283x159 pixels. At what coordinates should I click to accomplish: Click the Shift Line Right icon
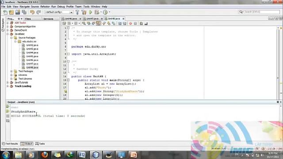(125, 23)
